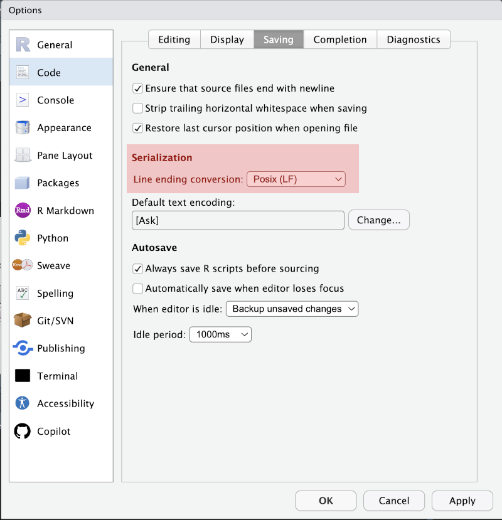Open the Line ending conversion dropdown

296,179
